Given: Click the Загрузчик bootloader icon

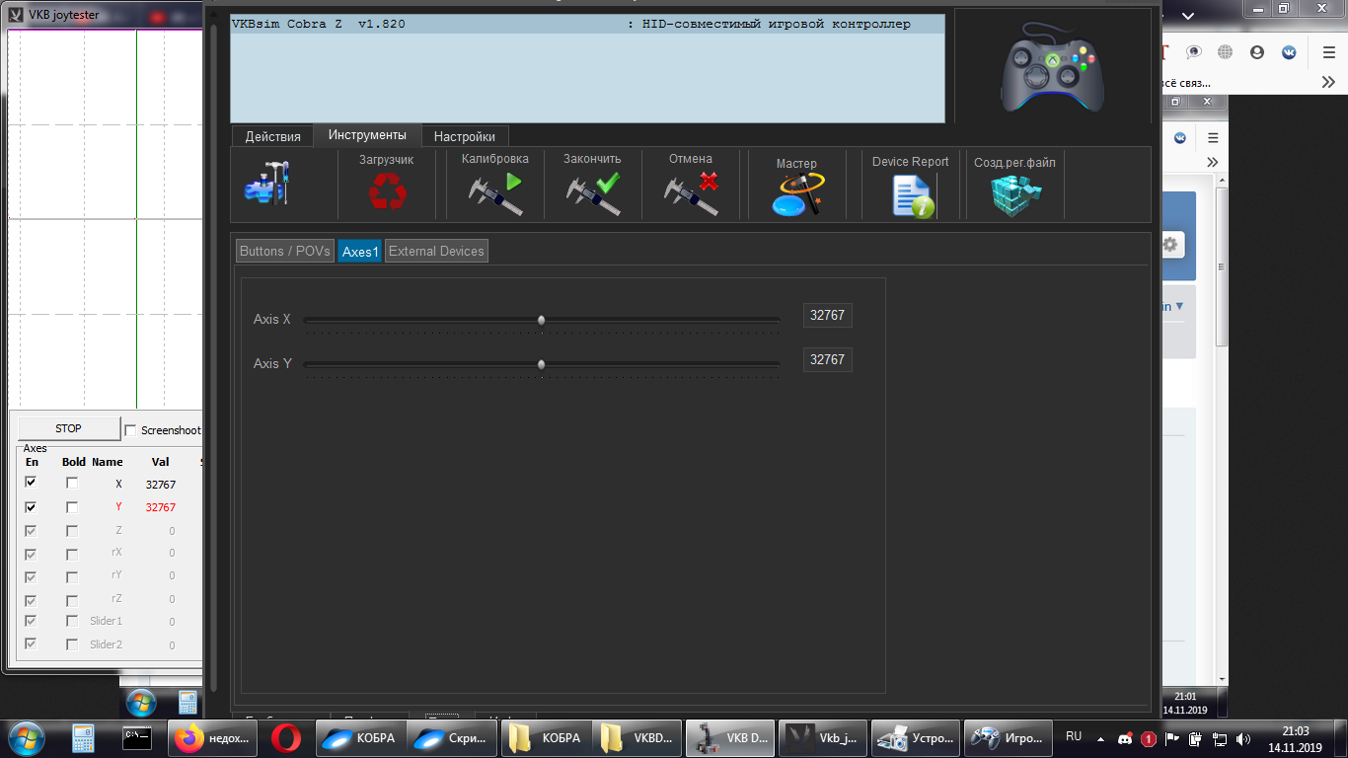Looking at the screenshot, I should pos(387,189).
